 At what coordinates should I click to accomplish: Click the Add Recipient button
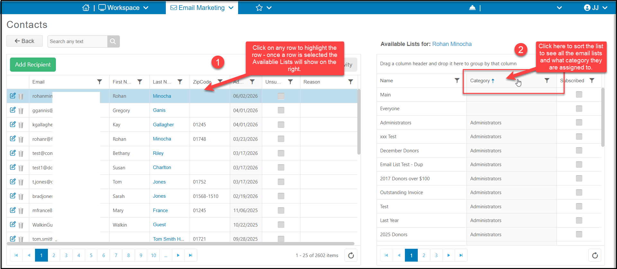click(x=33, y=65)
